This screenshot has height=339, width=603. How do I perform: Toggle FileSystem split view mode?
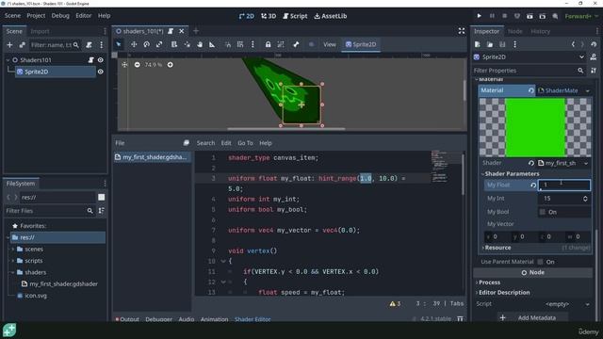pos(101,197)
